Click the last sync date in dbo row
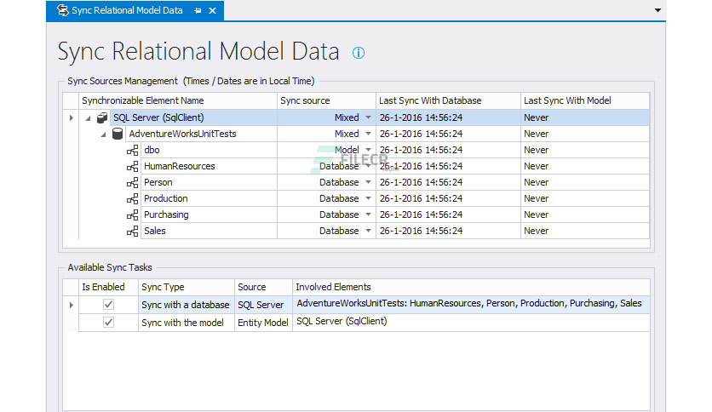 [448, 150]
